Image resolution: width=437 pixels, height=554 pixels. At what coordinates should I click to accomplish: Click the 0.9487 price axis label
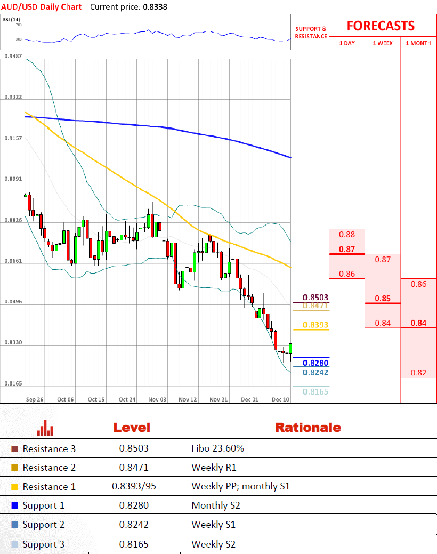pos(13,56)
